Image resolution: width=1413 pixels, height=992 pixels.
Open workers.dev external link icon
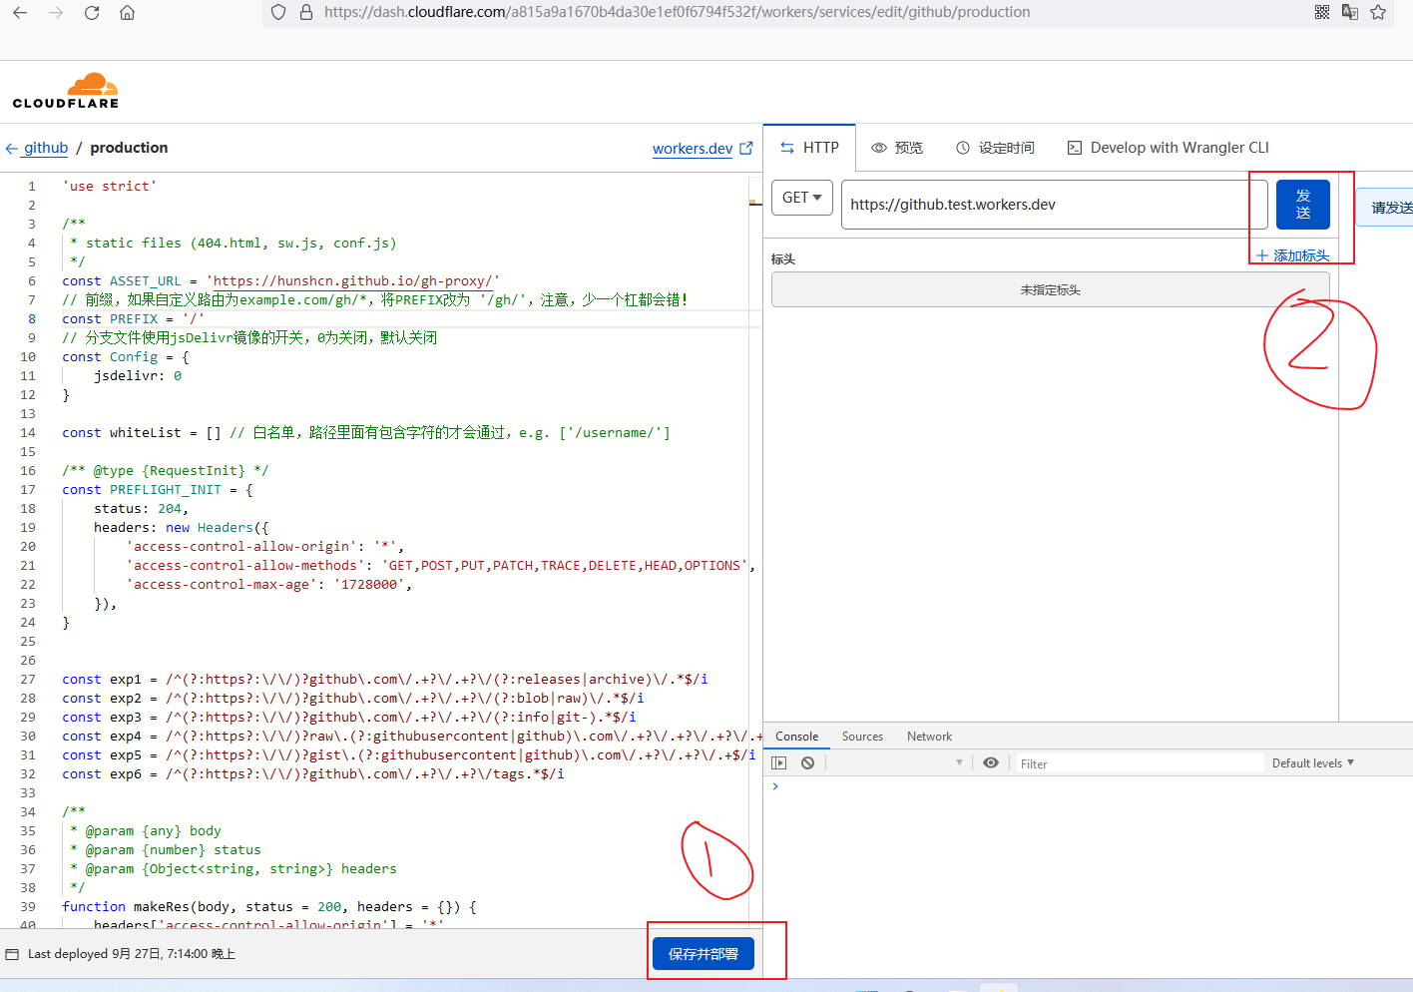click(x=745, y=148)
